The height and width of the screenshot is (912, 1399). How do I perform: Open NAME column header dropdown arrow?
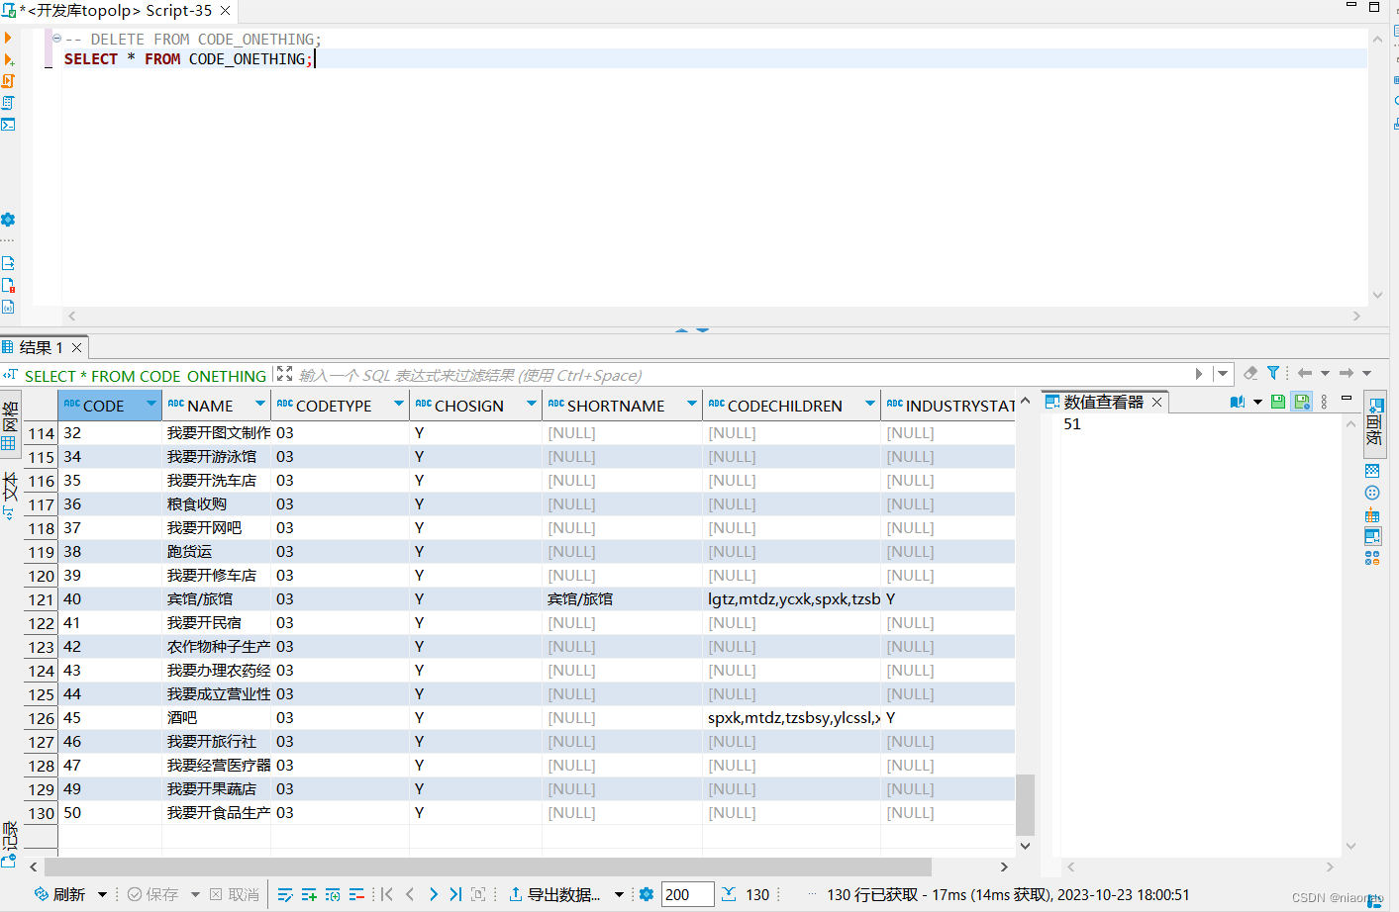pyautogui.click(x=260, y=404)
